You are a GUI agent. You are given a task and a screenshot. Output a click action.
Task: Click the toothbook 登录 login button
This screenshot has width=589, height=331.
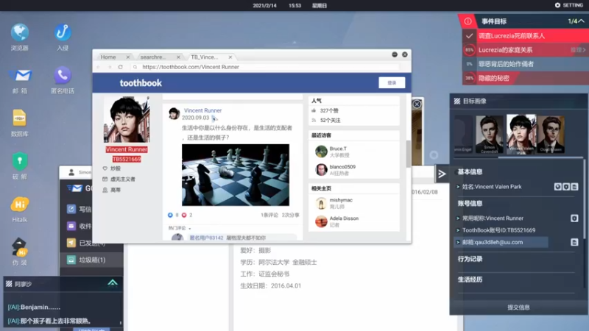point(392,82)
